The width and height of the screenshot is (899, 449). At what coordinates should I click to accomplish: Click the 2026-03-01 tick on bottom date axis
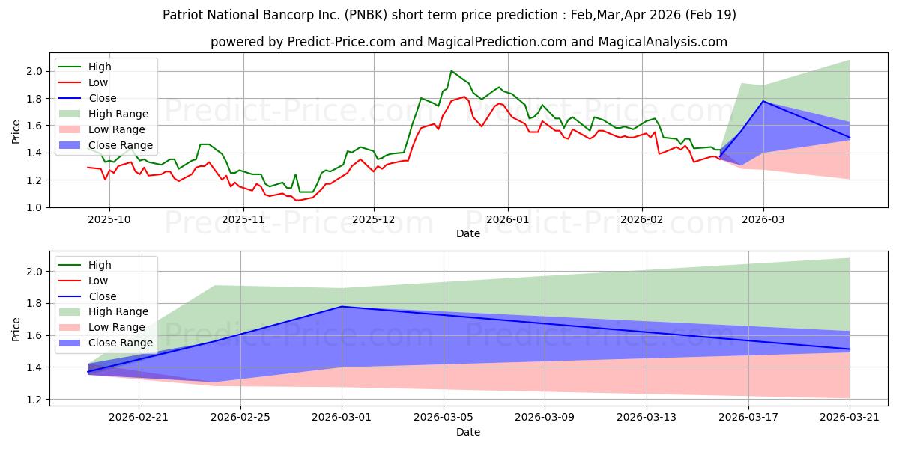coord(342,416)
